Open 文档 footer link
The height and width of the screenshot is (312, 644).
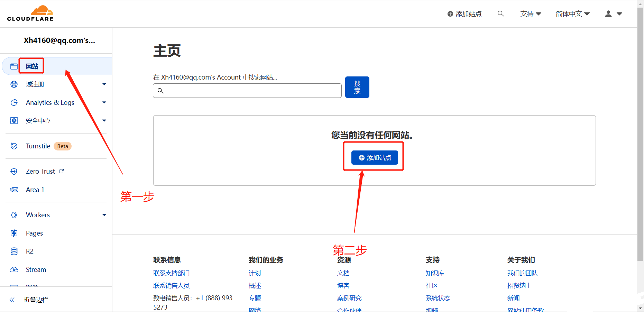(x=343, y=273)
